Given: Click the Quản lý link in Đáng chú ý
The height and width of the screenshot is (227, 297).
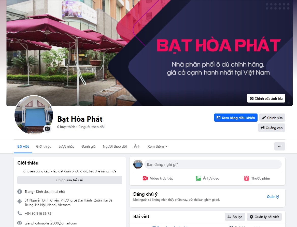Looking at the screenshot, I should pyautogui.click(x=273, y=197).
